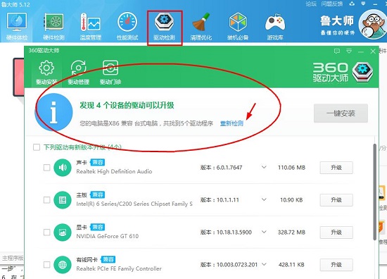Click the NVIDIA GeForce GT 610 name
387x279 pixels.
coord(108,236)
